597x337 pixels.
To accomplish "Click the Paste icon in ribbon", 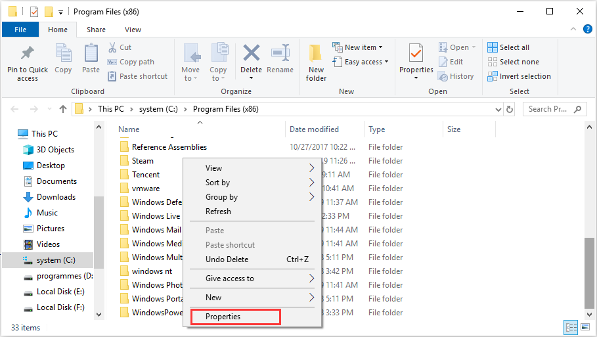I will pos(91,54).
